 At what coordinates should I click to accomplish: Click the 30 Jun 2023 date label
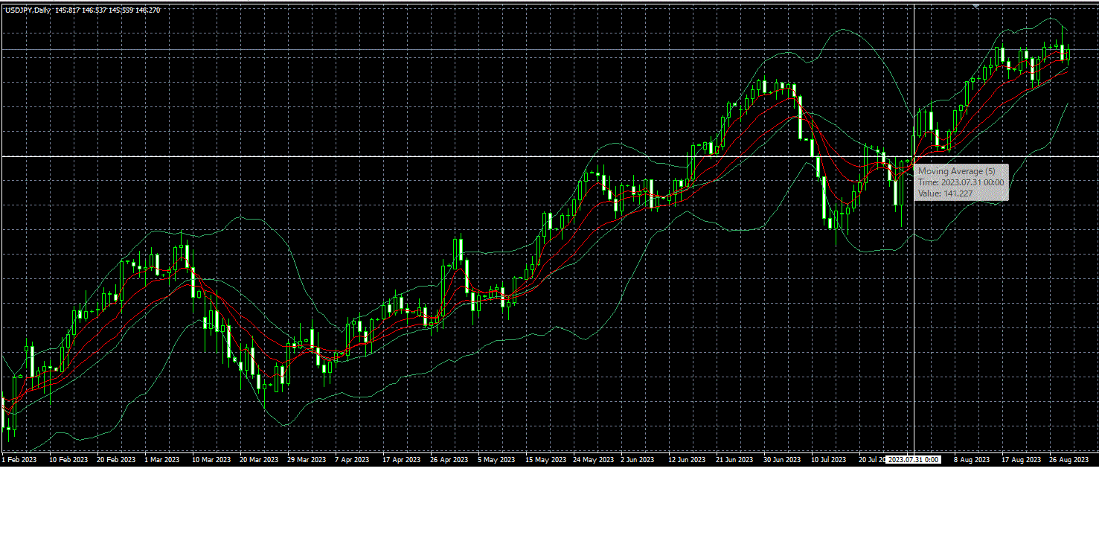tap(781, 460)
